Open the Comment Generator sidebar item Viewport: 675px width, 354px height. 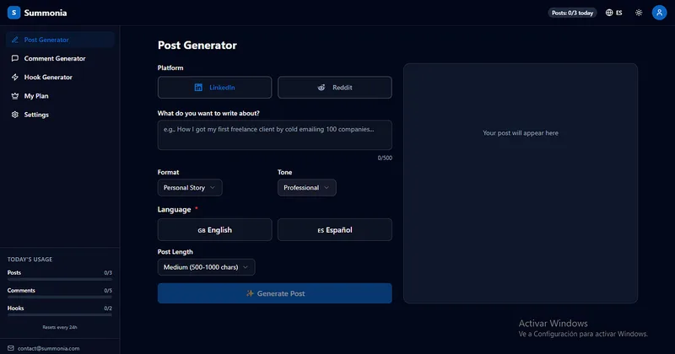pos(60,58)
